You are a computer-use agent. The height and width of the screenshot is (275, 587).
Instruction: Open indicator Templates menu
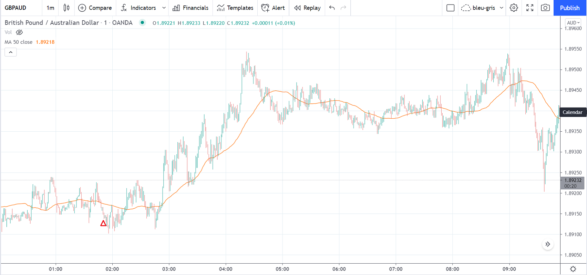pos(235,8)
